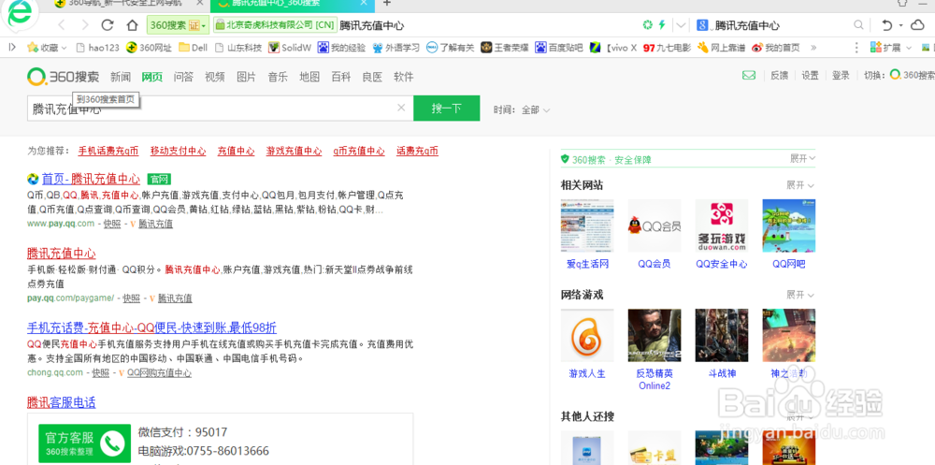
Task: Click the browser back arrow
Action: [x=62, y=25]
